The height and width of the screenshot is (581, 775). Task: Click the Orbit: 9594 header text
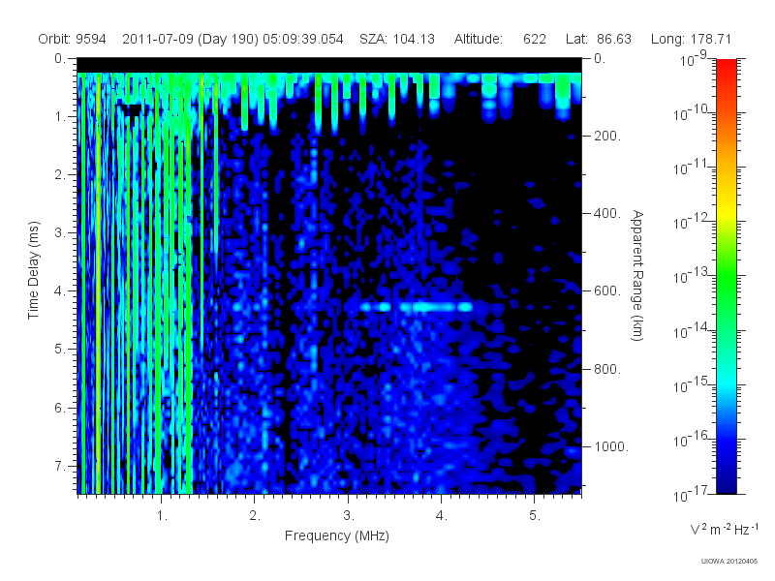click(72, 39)
